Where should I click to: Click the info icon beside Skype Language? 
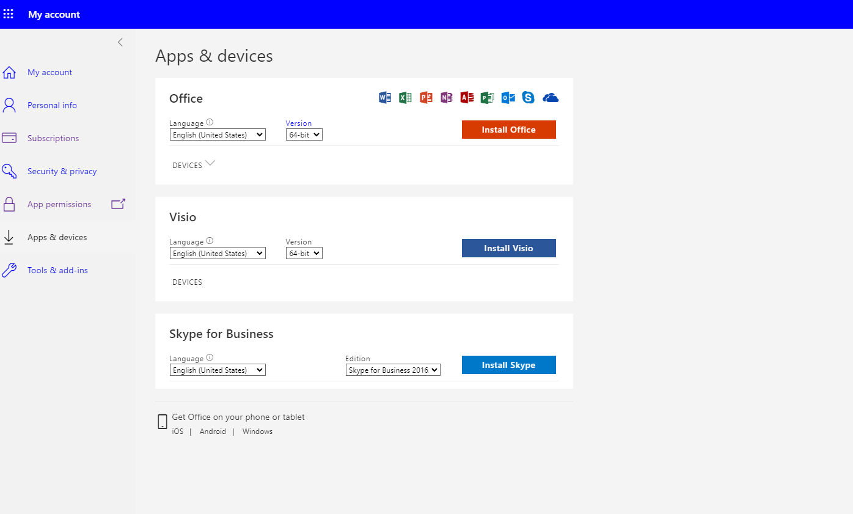(x=210, y=358)
